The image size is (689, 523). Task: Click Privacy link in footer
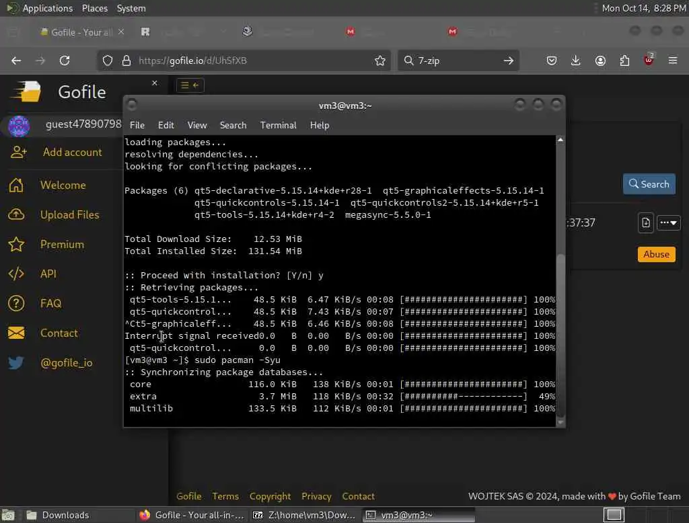[316, 496]
